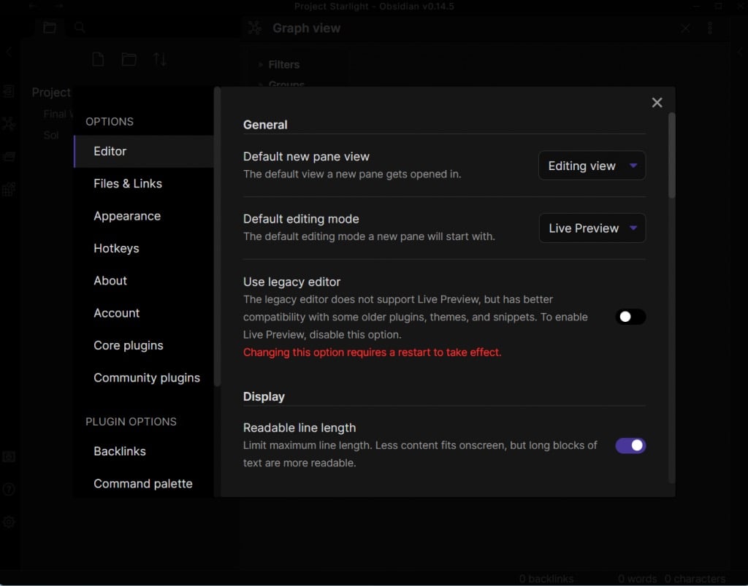Open the Appearance settings tab
This screenshot has width=748, height=586.
[127, 216]
